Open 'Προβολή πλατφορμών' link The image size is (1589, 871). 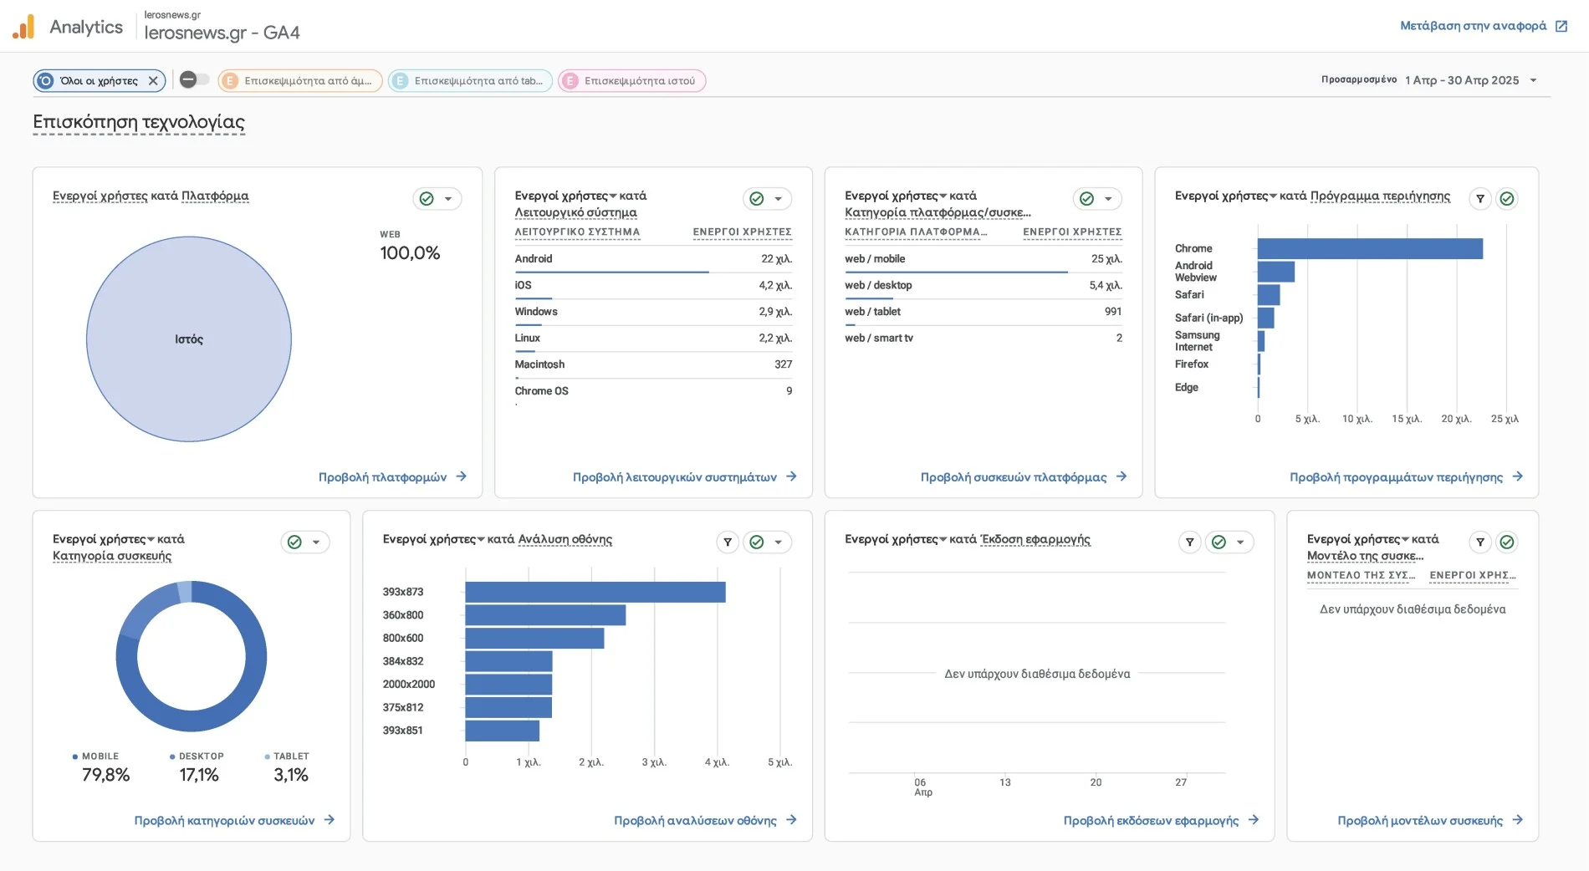[391, 477]
